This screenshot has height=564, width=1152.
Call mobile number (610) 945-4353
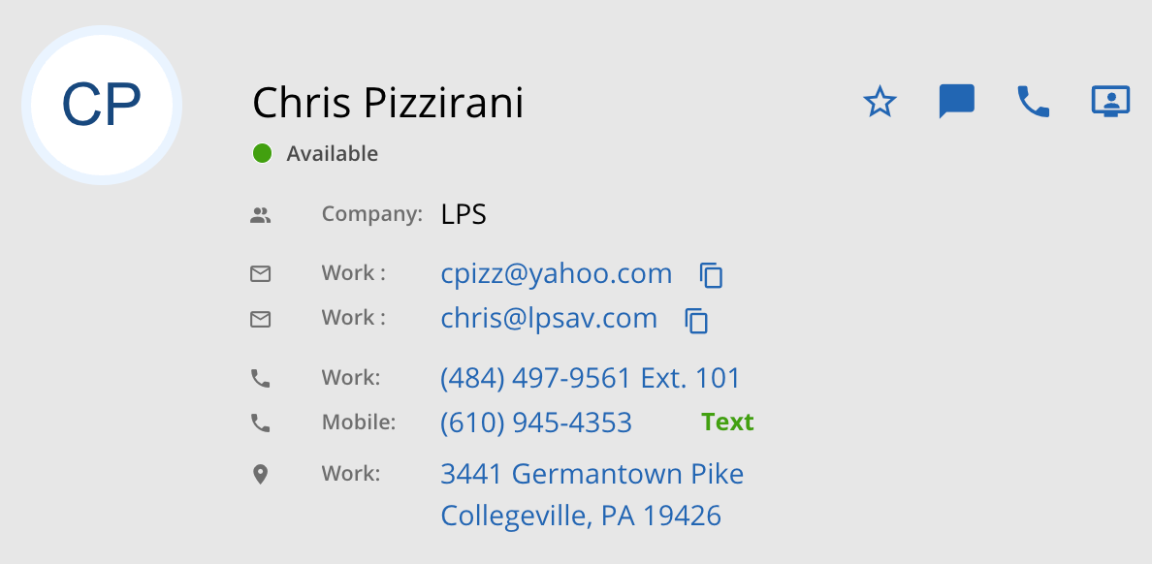click(x=535, y=423)
